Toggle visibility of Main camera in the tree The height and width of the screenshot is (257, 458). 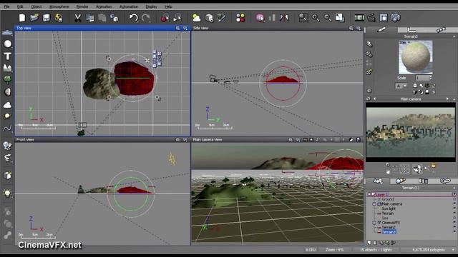click(x=454, y=204)
